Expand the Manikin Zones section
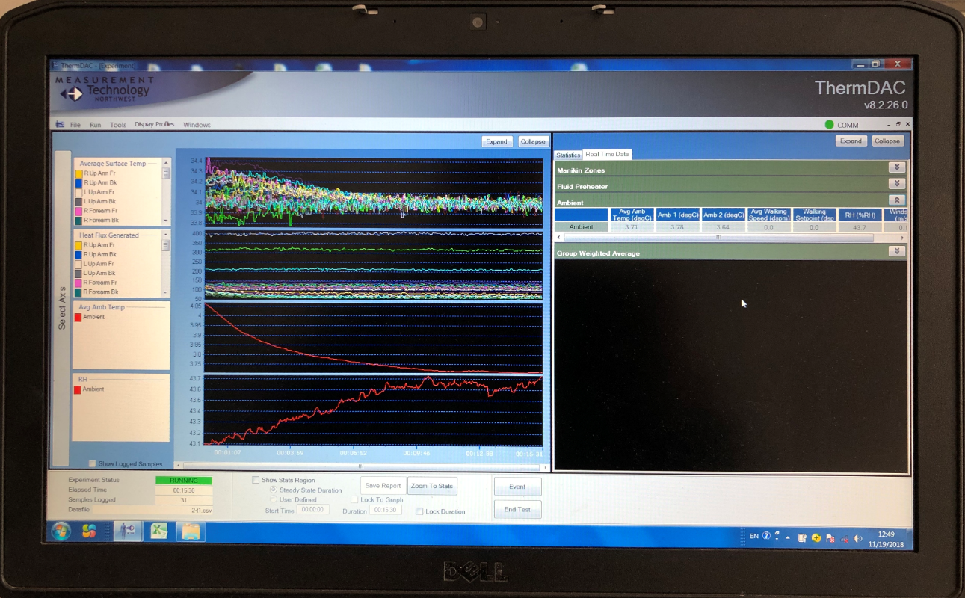965x598 pixels. pyautogui.click(x=897, y=168)
